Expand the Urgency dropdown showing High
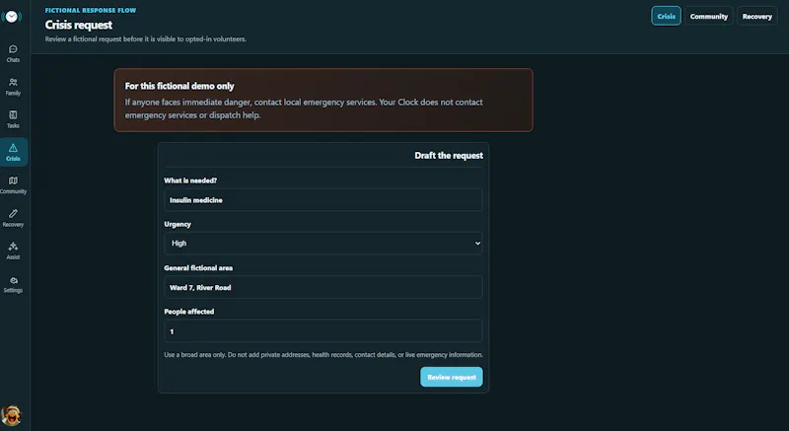 (x=323, y=244)
